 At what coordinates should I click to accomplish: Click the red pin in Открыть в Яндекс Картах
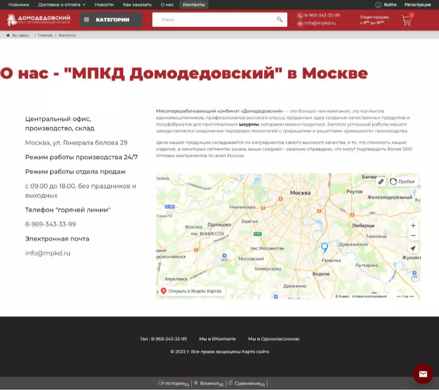[163, 291]
